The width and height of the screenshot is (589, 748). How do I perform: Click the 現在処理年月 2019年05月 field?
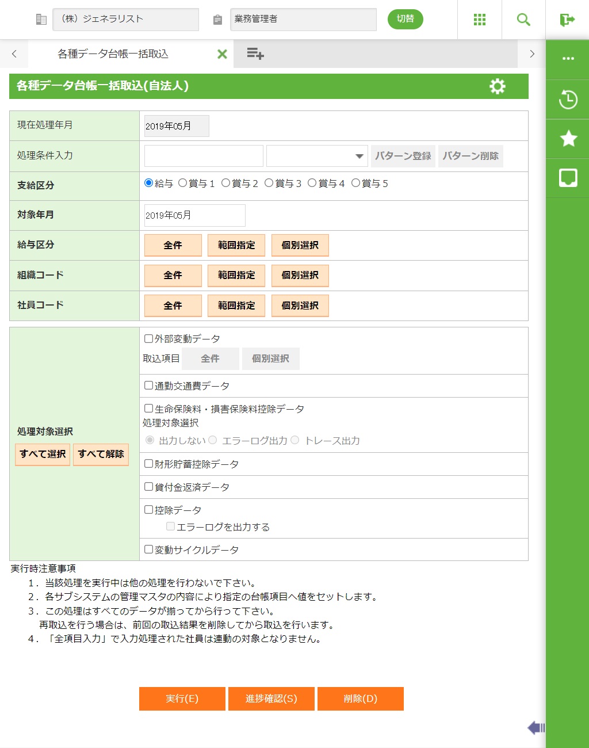coord(177,126)
